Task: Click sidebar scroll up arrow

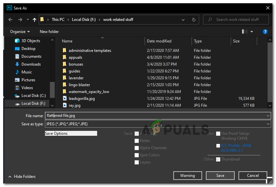Action: click(x=52, y=40)
